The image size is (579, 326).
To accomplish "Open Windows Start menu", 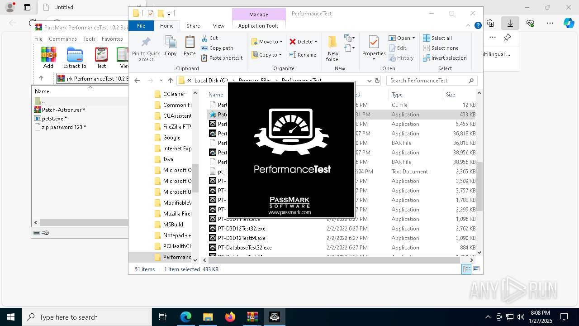I will pos(10,317).
